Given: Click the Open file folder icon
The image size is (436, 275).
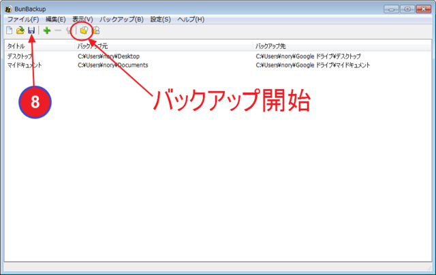Looking at the screenshot, I should 20,31.
